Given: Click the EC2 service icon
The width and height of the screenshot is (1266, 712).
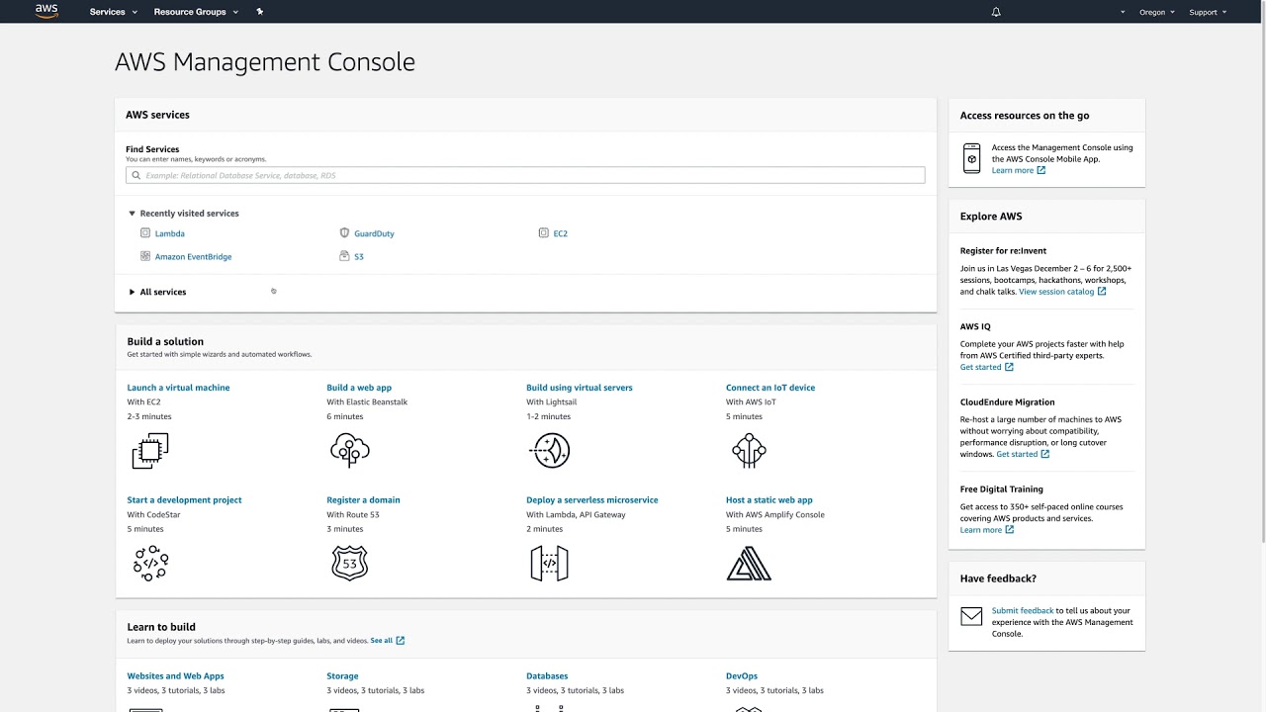Looking at the screenshot, I should pyautogui.click(x=543, y=233).
